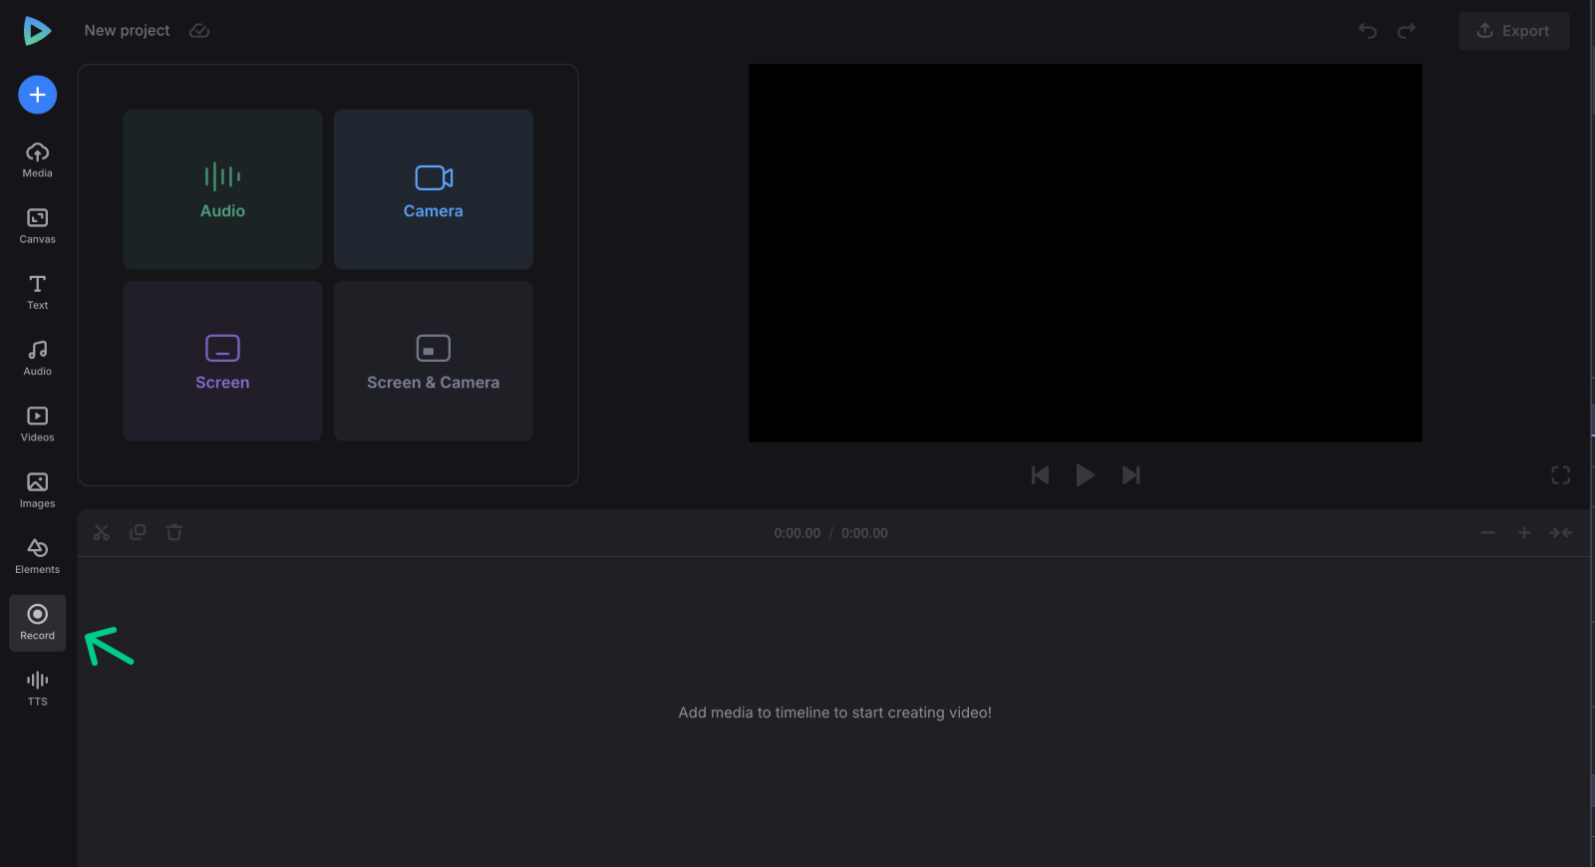Start a Screen & Camera recording
Viewport: 1595px width, 867px height.
[x=434, y=361]
